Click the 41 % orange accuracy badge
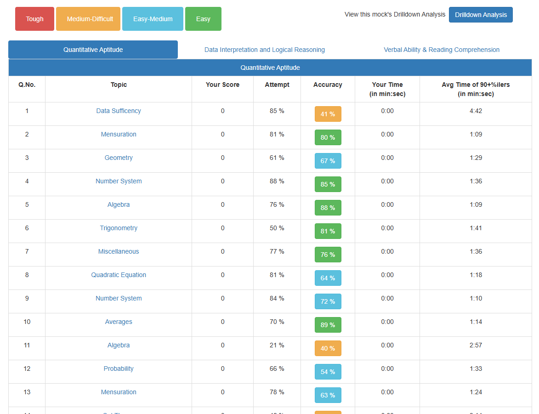The height and width of the screenshot is (414, 539). (x=328, y=114)
